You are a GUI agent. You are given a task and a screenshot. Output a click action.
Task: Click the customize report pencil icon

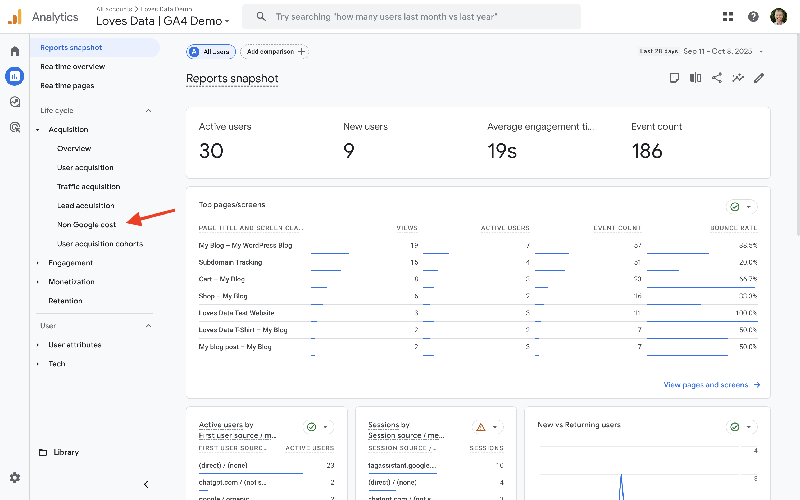pos(759,78)
